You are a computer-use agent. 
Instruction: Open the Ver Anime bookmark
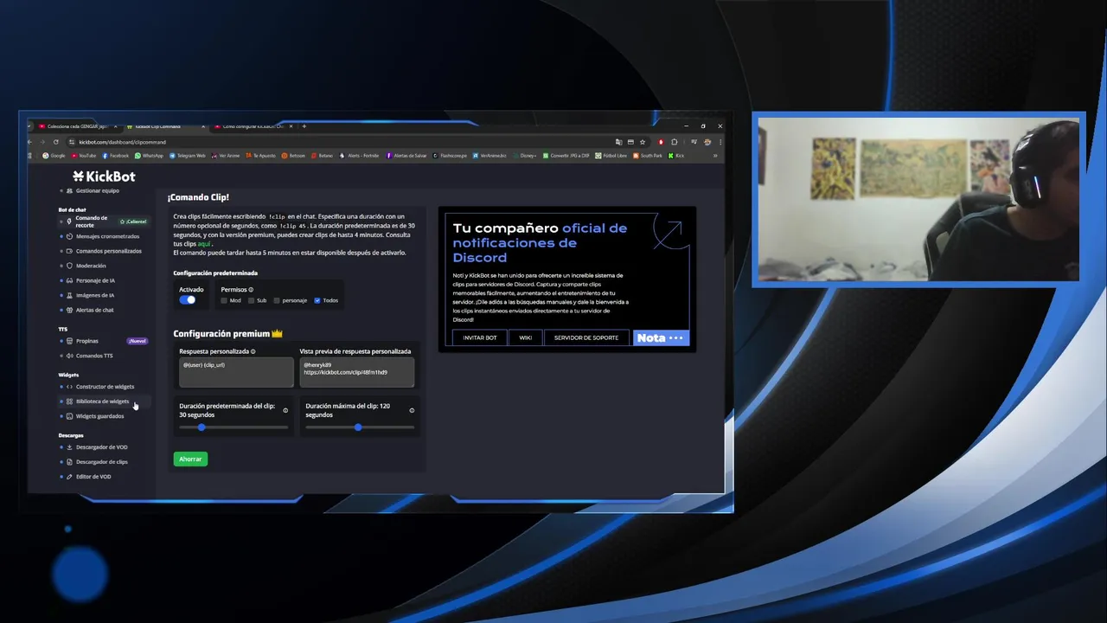click(x=226, y=156)
